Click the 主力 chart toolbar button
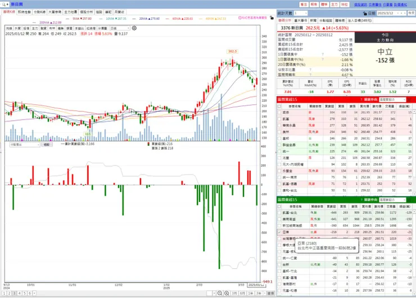 click(x=35, y=29)
